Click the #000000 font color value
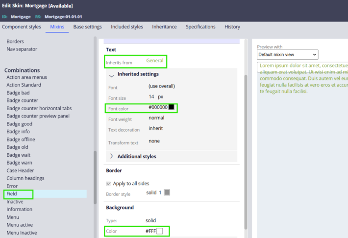This screenshot has height=238, width=348. (158, 107)
